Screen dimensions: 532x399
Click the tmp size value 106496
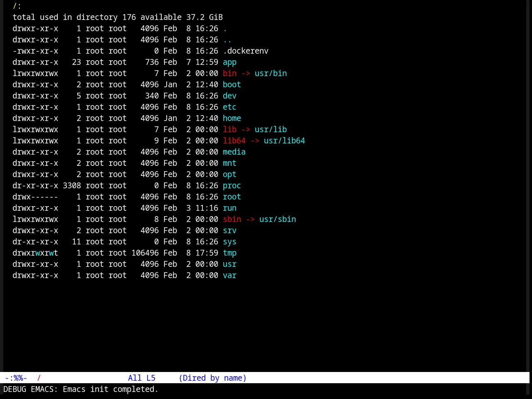(145, 253)
